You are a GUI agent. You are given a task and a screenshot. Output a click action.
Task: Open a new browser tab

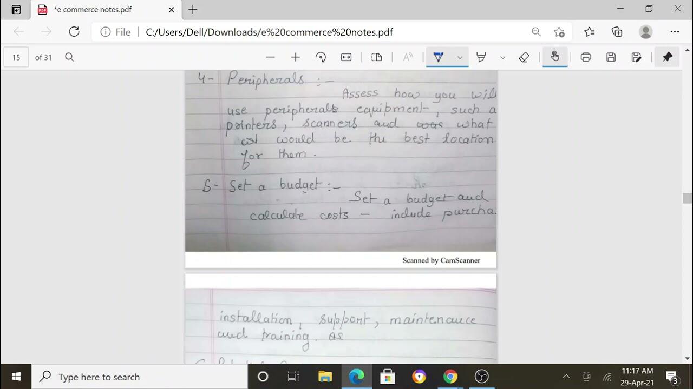tap(192, 9)
